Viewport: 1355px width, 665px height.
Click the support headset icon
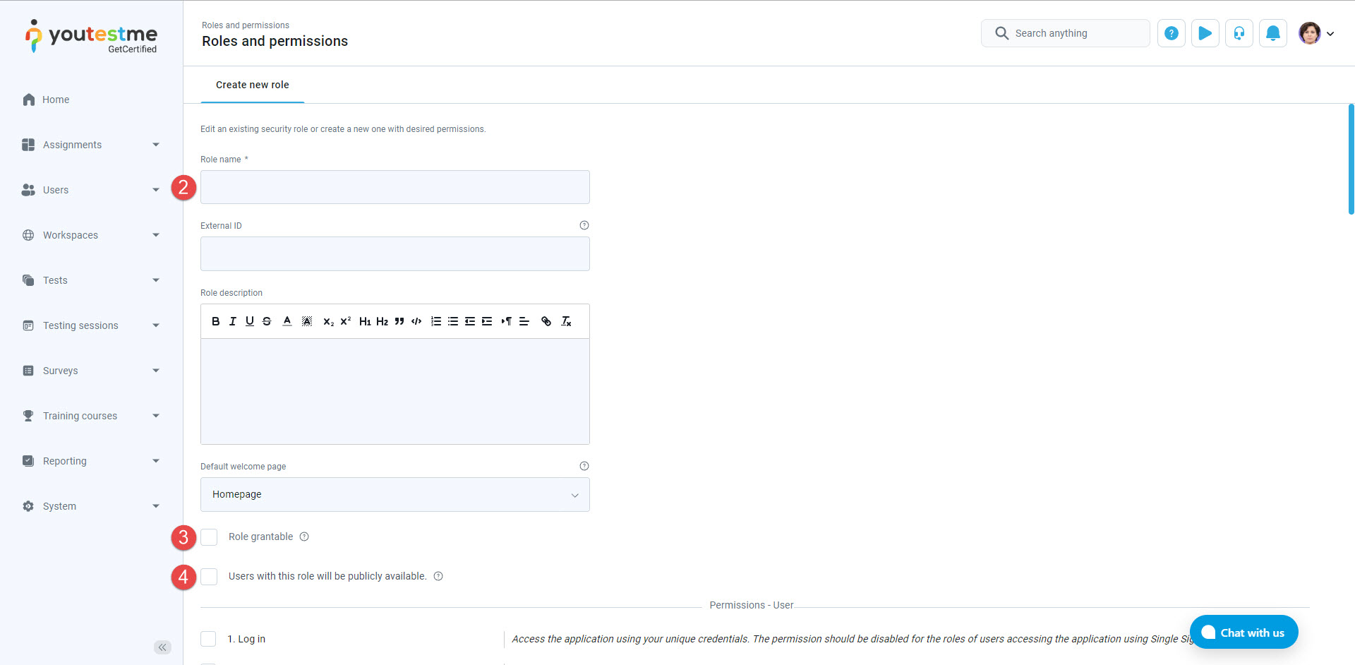(x=1239, y=33)
